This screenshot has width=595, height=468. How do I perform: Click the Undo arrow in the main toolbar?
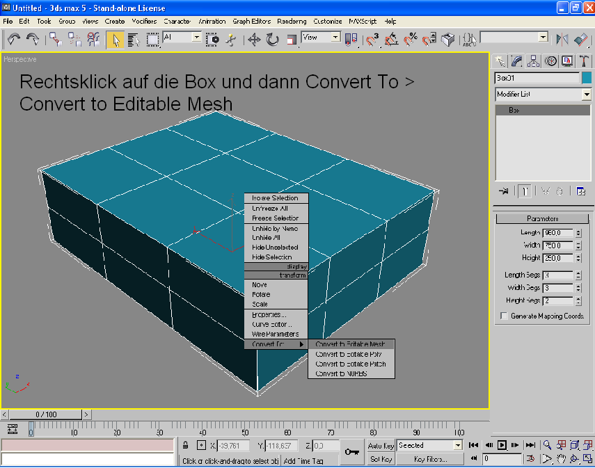pos(13,39)
